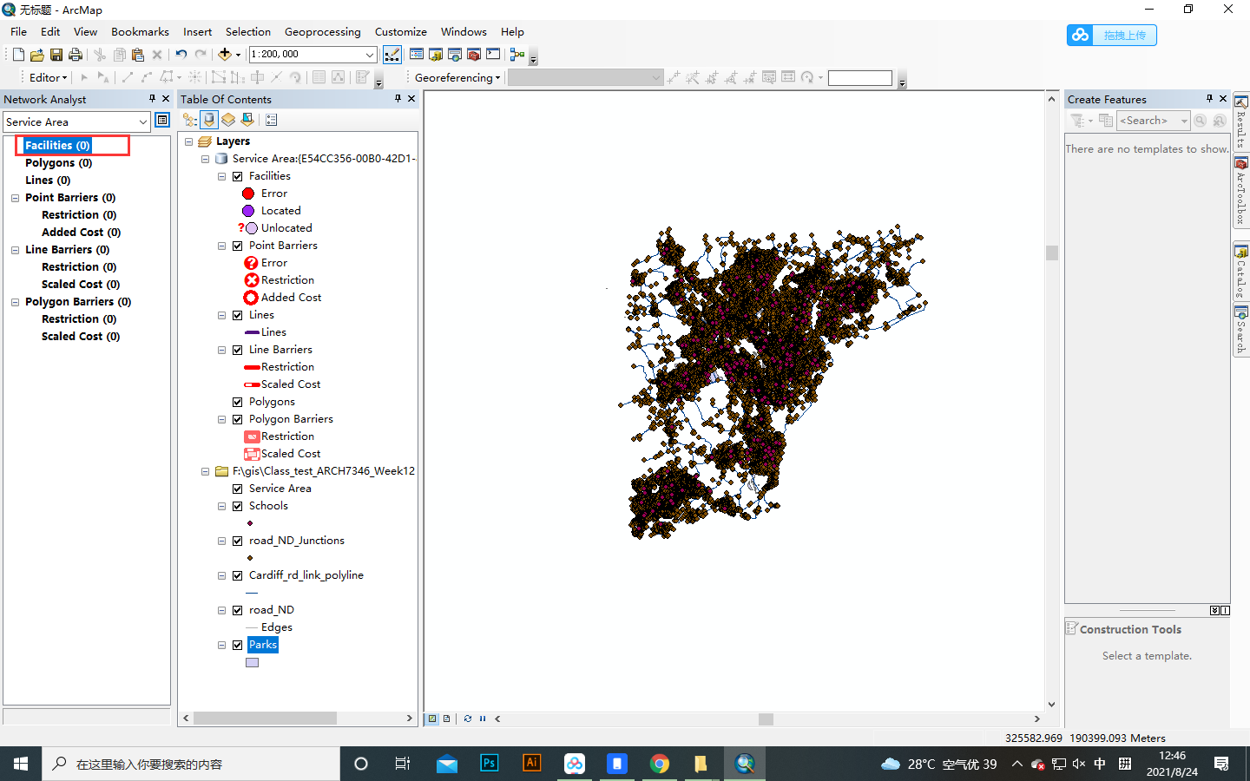Open the Geoprocessing menu
1250x781 pixels.
click(323, 31)
